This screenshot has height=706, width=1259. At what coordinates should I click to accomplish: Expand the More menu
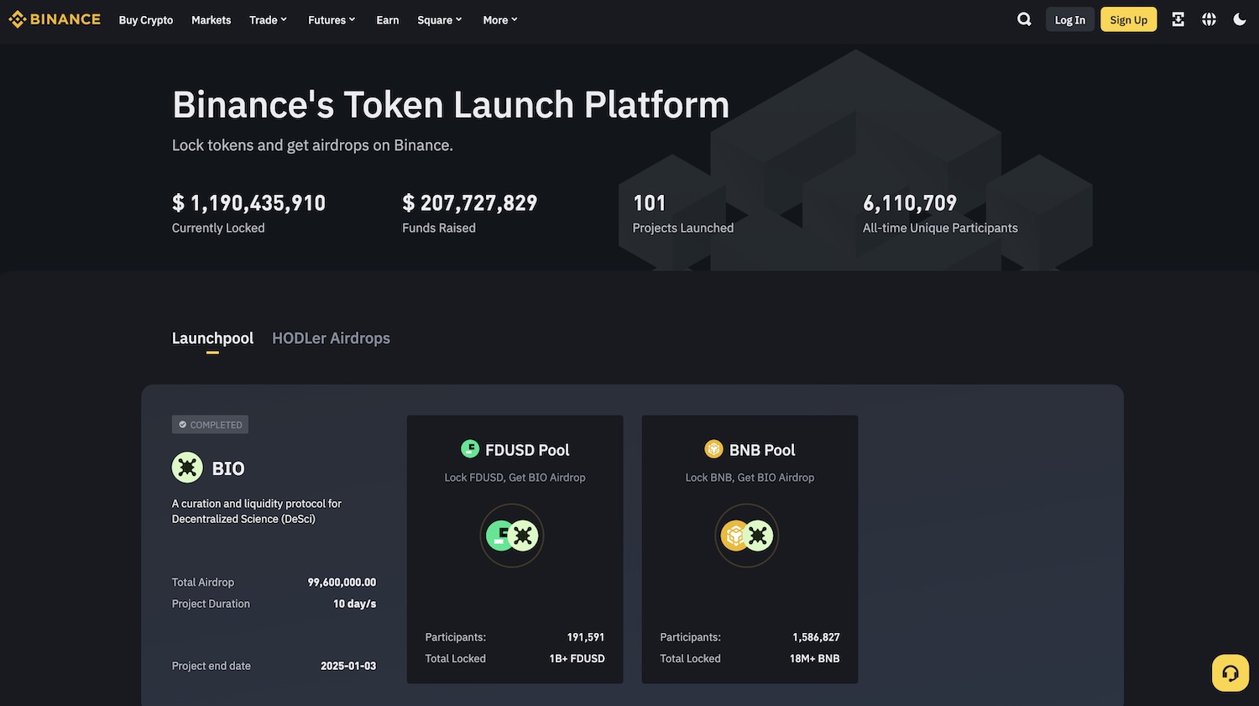[499, 19]
